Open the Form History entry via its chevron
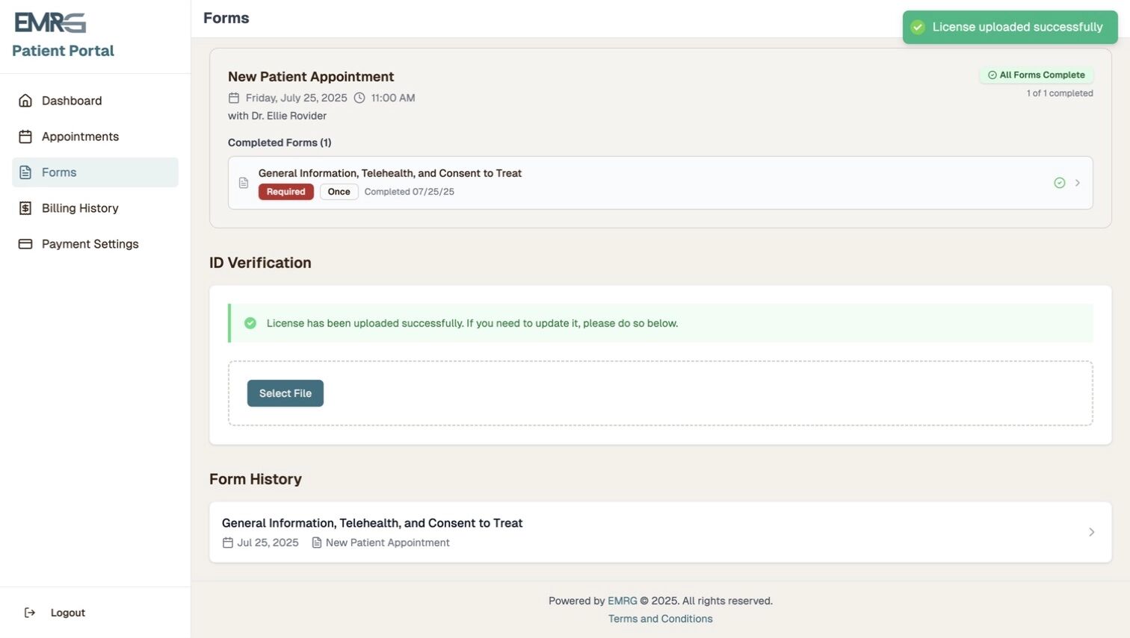The image size is (1130, 638). point(1092,531)
